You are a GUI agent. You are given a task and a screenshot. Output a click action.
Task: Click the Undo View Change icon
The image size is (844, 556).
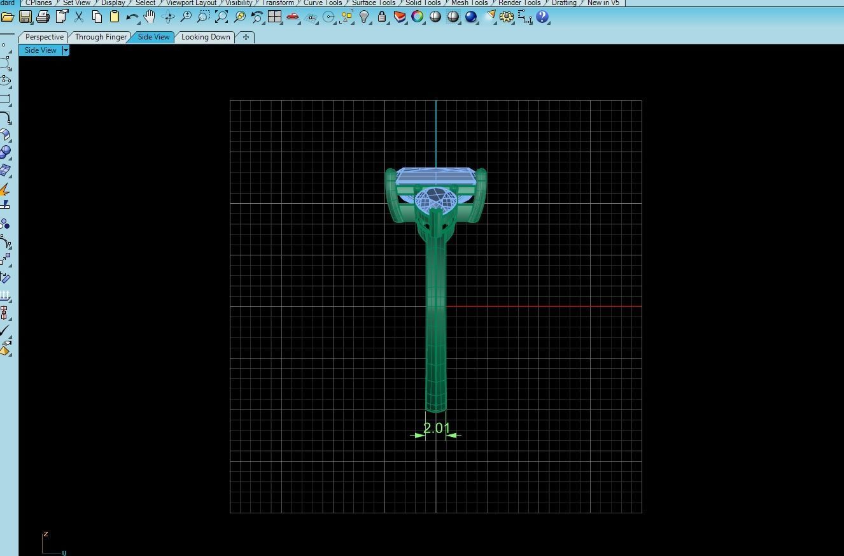click(x=257, y=17)
